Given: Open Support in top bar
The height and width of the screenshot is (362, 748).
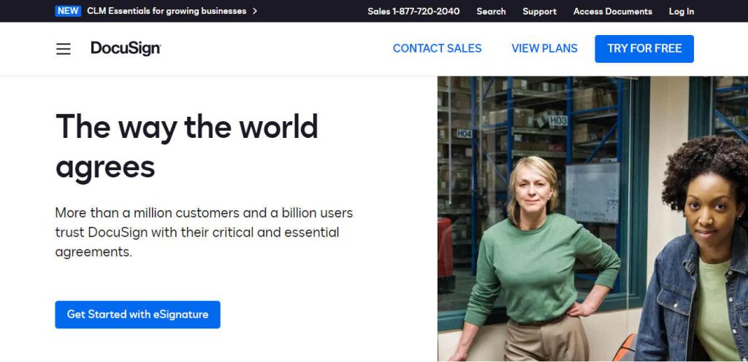Looking at the screenshot, I should tap(539, 12).
